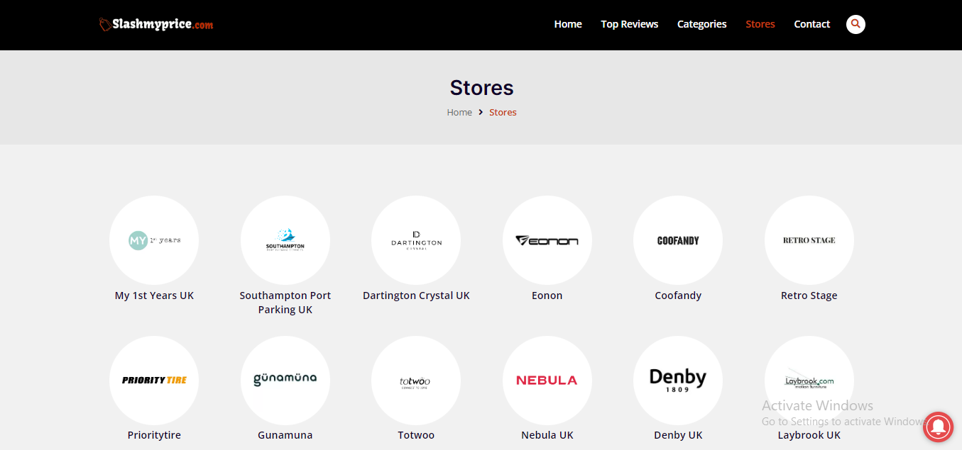Viewport: 962px width, 450px height.
Task: Open the Totwoo store name link
Action: 416,435
